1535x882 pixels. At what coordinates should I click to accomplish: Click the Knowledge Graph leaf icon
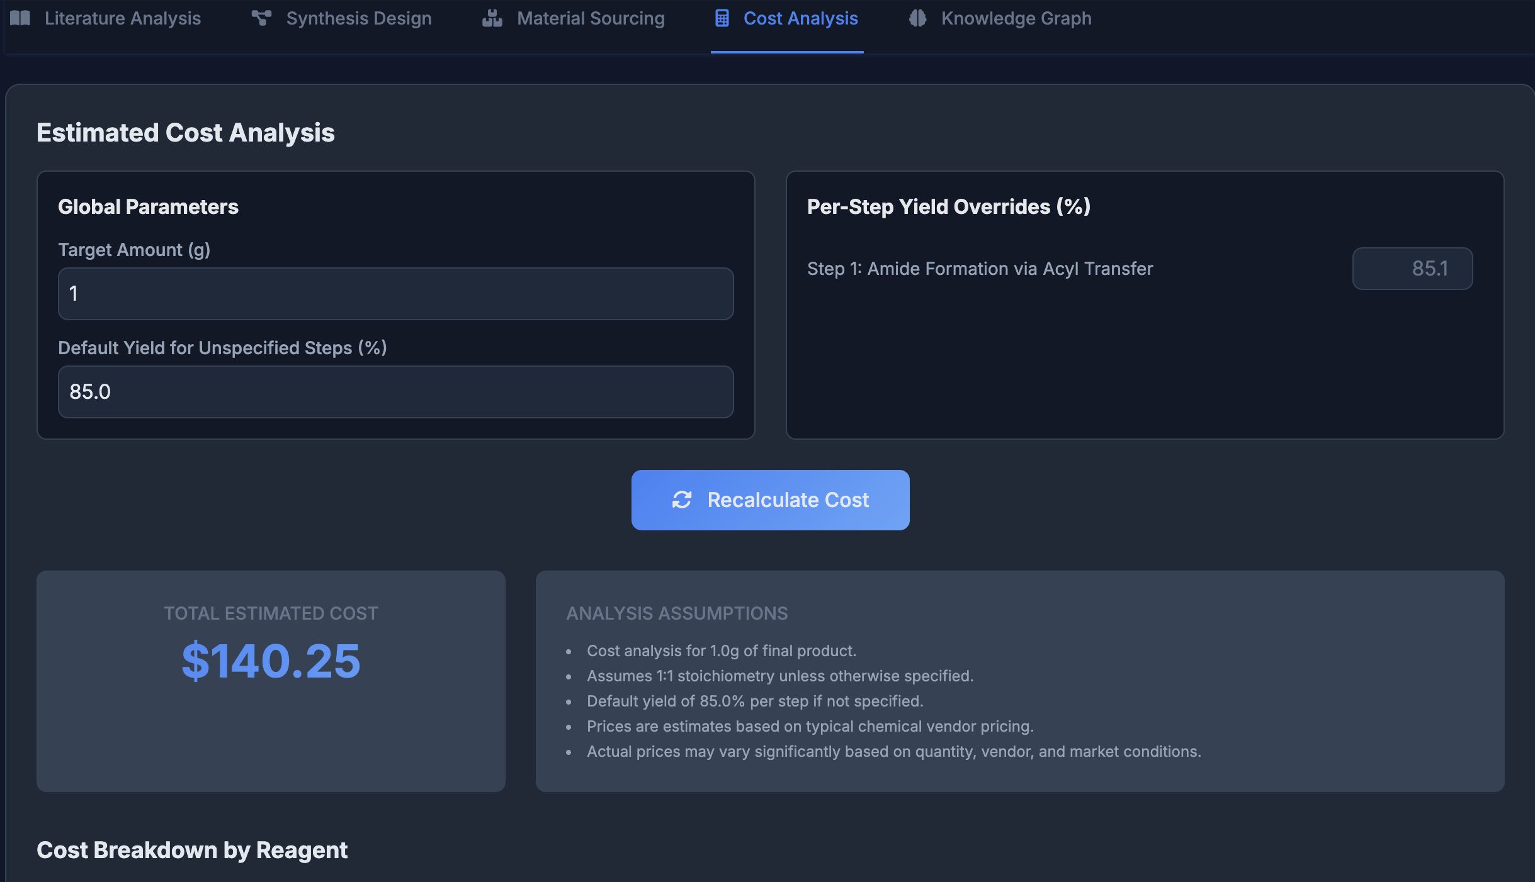click(x=918, y=18)
